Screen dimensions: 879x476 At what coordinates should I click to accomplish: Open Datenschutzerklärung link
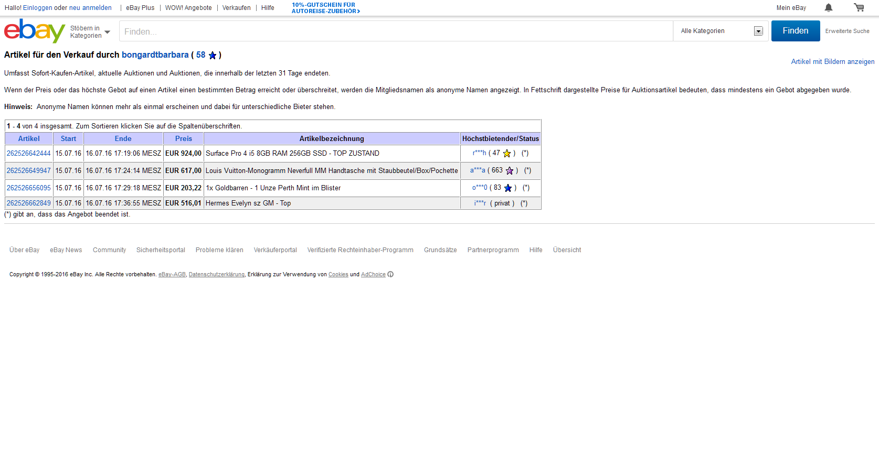(x=217, y=275)
